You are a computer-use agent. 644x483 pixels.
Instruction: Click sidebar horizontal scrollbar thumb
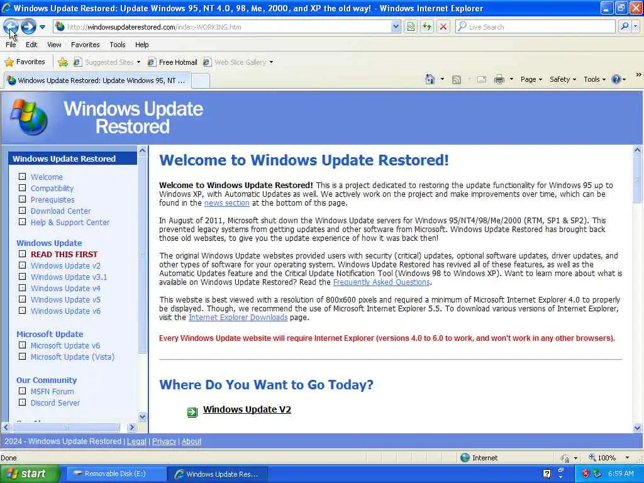pos(66,428)
